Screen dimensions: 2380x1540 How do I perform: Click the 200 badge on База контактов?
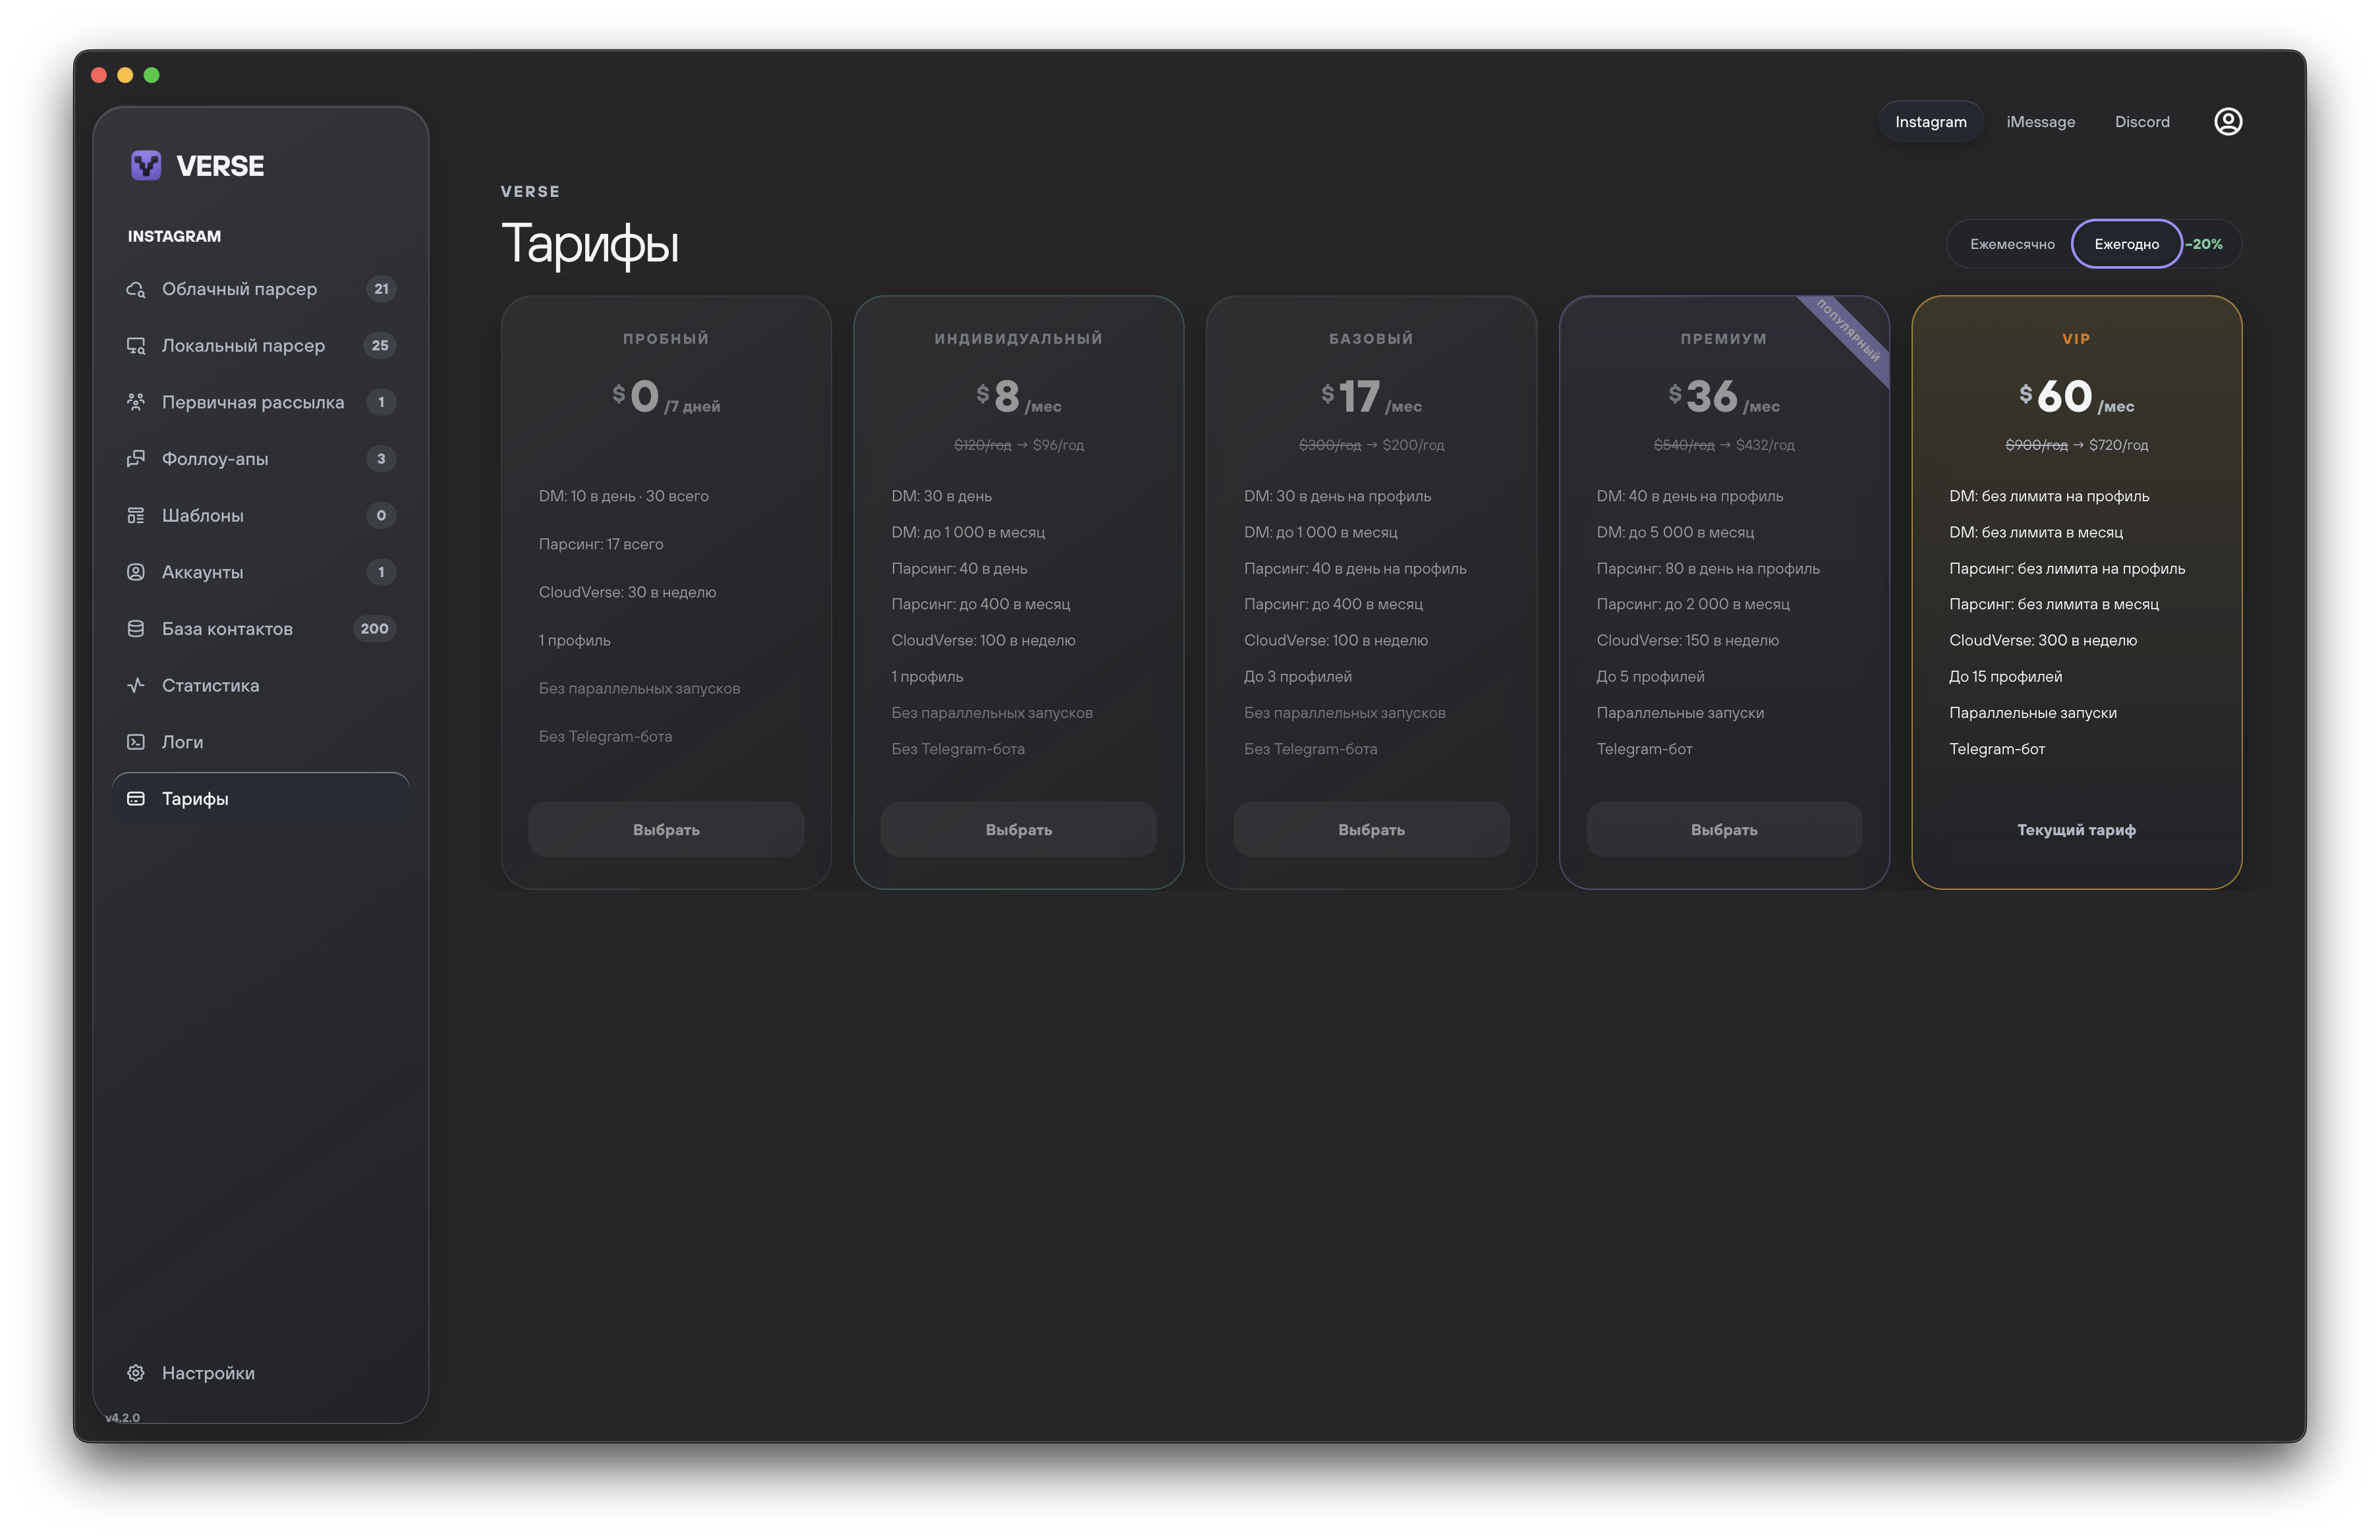point(375,628)
